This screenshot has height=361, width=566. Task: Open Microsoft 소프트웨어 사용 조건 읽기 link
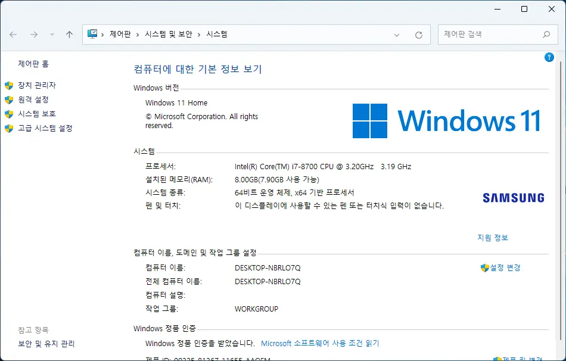320,343
